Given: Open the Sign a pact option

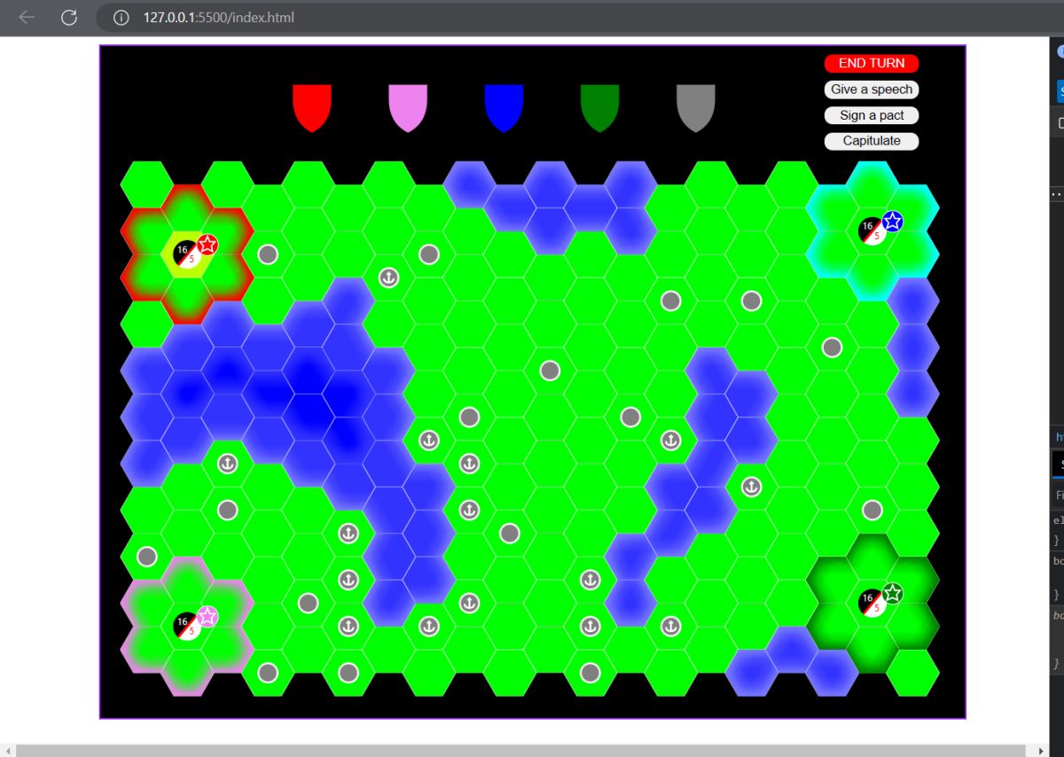Looking at the screenshot, I should click(x=872, y=115).
